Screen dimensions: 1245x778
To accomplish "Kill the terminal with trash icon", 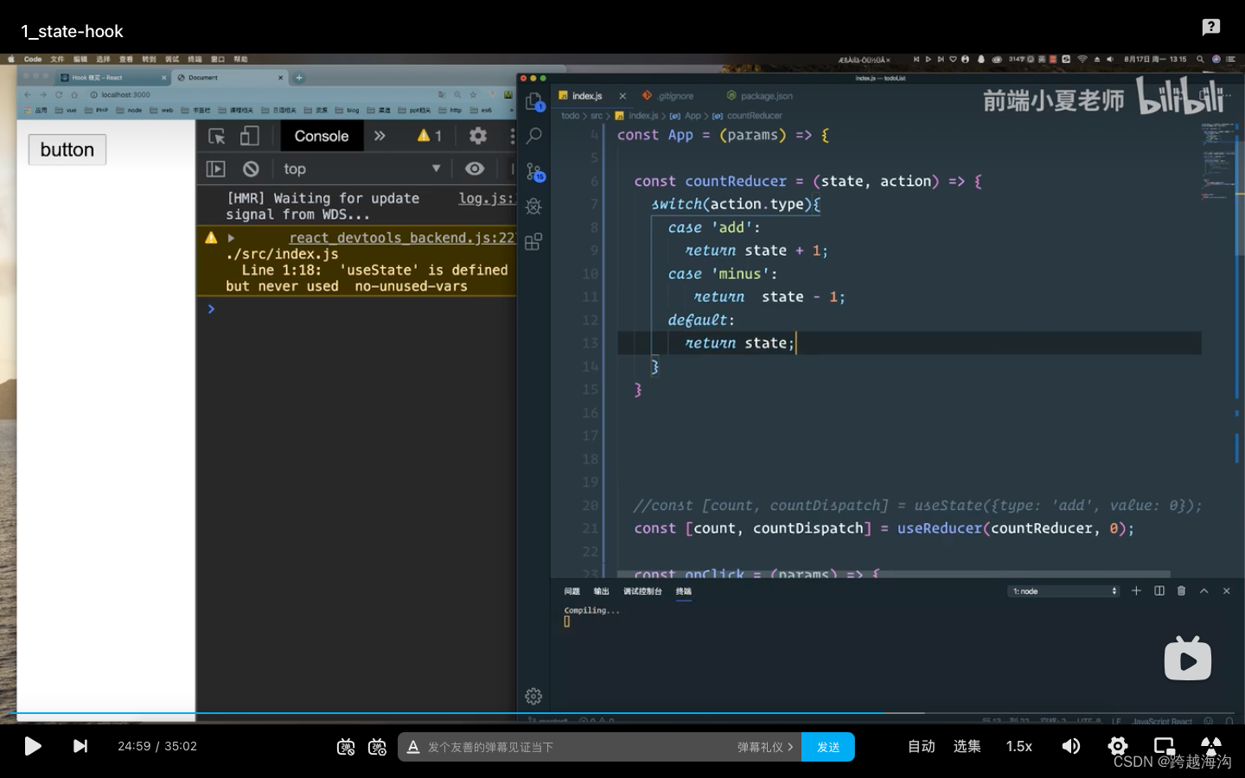I will [1182, 591].
